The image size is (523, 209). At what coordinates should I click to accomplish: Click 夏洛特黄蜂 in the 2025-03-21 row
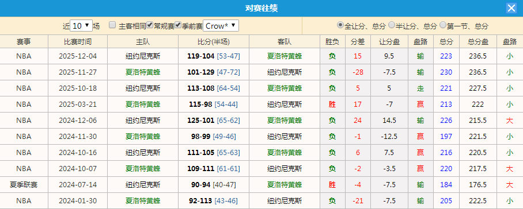[143, 104]
